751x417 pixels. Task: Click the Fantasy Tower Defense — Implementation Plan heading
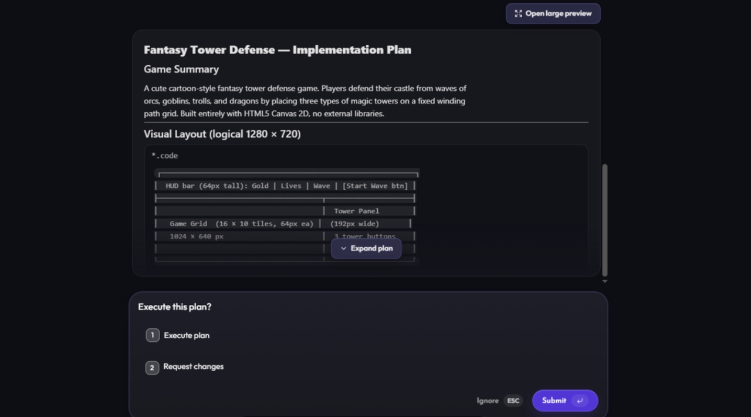point(278,50)
